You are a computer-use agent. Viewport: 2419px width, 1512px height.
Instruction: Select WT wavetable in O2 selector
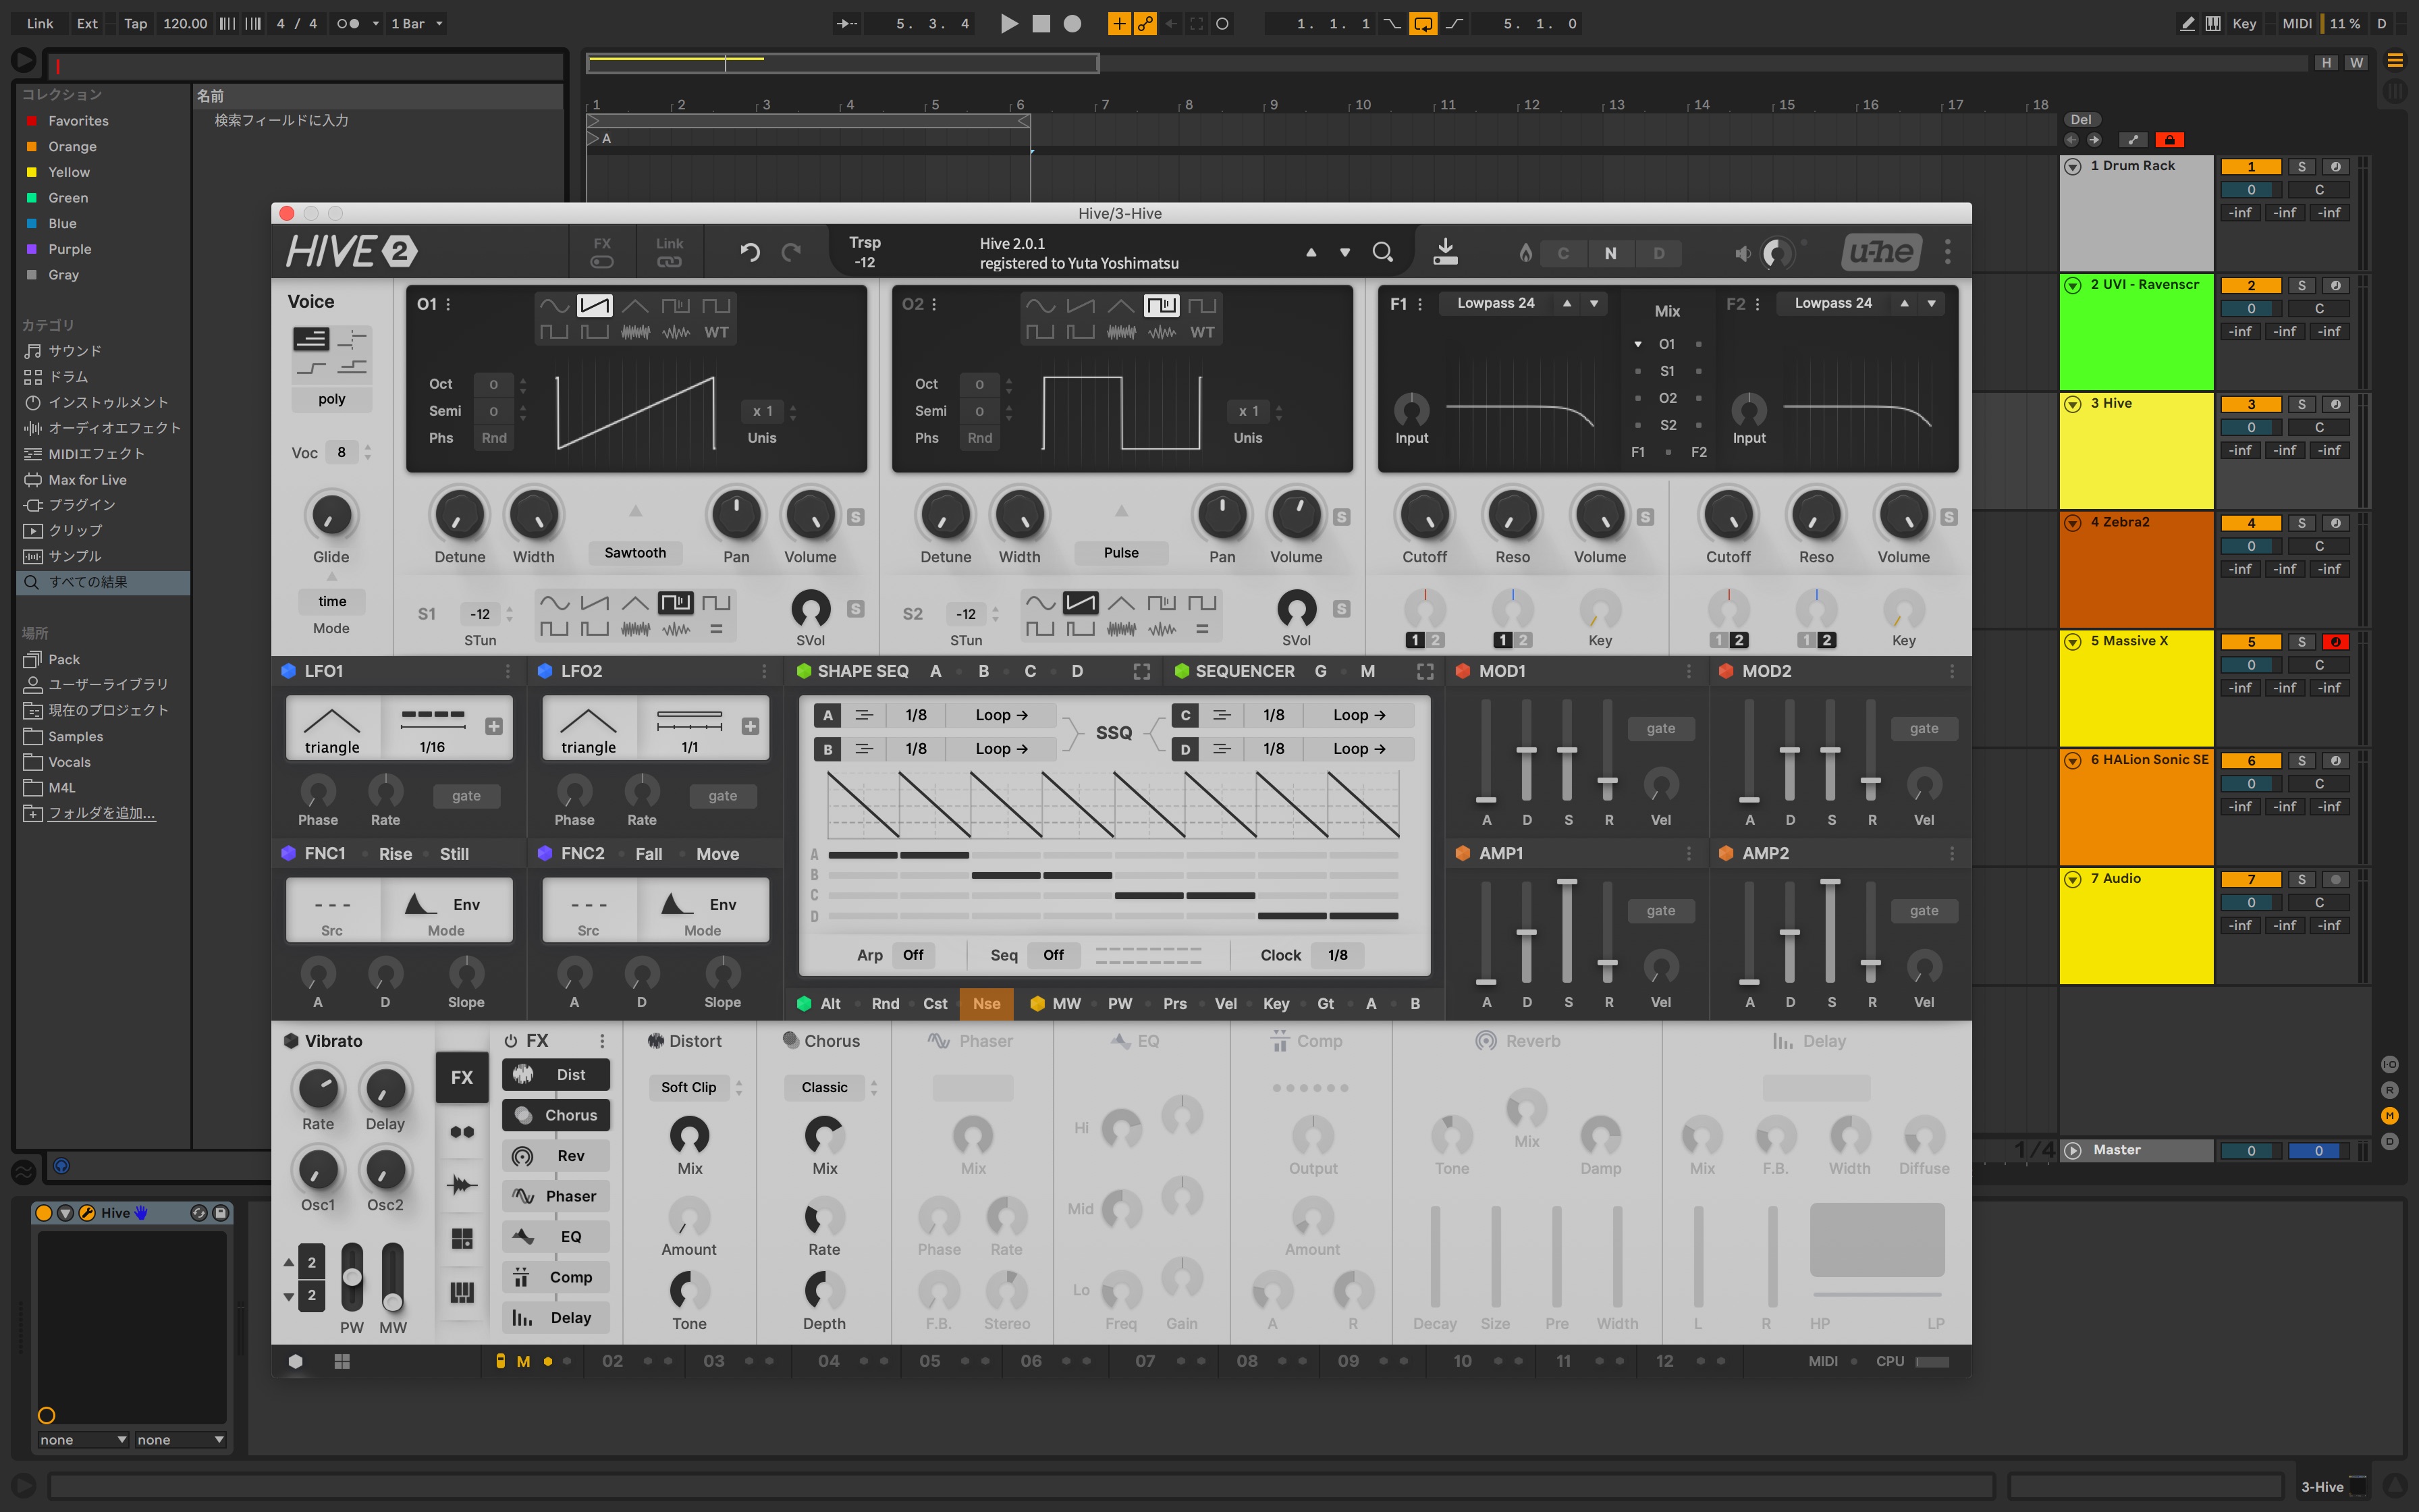click(1203, 332)
